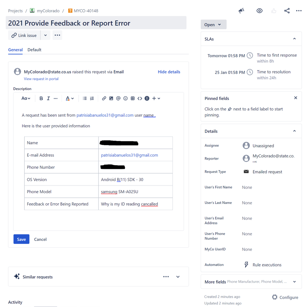Insert a code snippet in the description
Image resolution: width=307 pixels, height=307 pixels.
[140, 98]
